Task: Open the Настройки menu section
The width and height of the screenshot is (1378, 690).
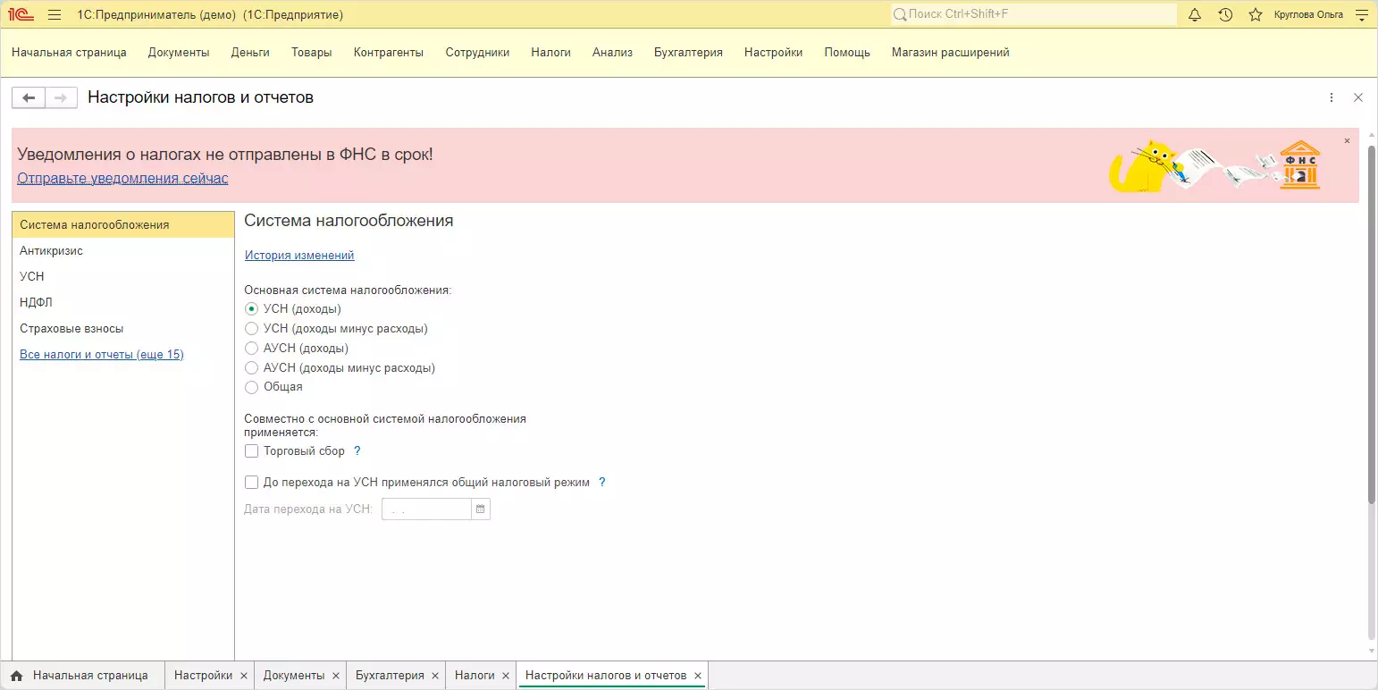Action: 773,53
